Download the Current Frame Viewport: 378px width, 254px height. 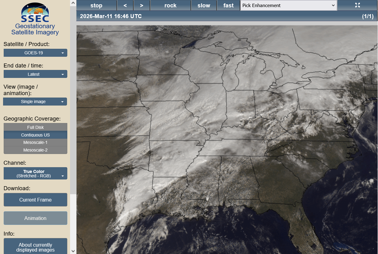click(x=35, y=200)
